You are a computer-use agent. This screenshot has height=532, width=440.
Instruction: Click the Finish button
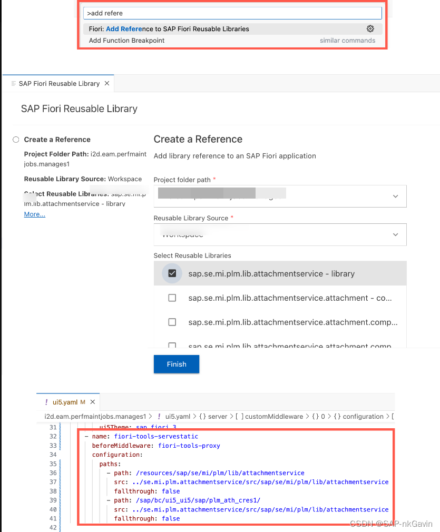click(x=176, y=364)
